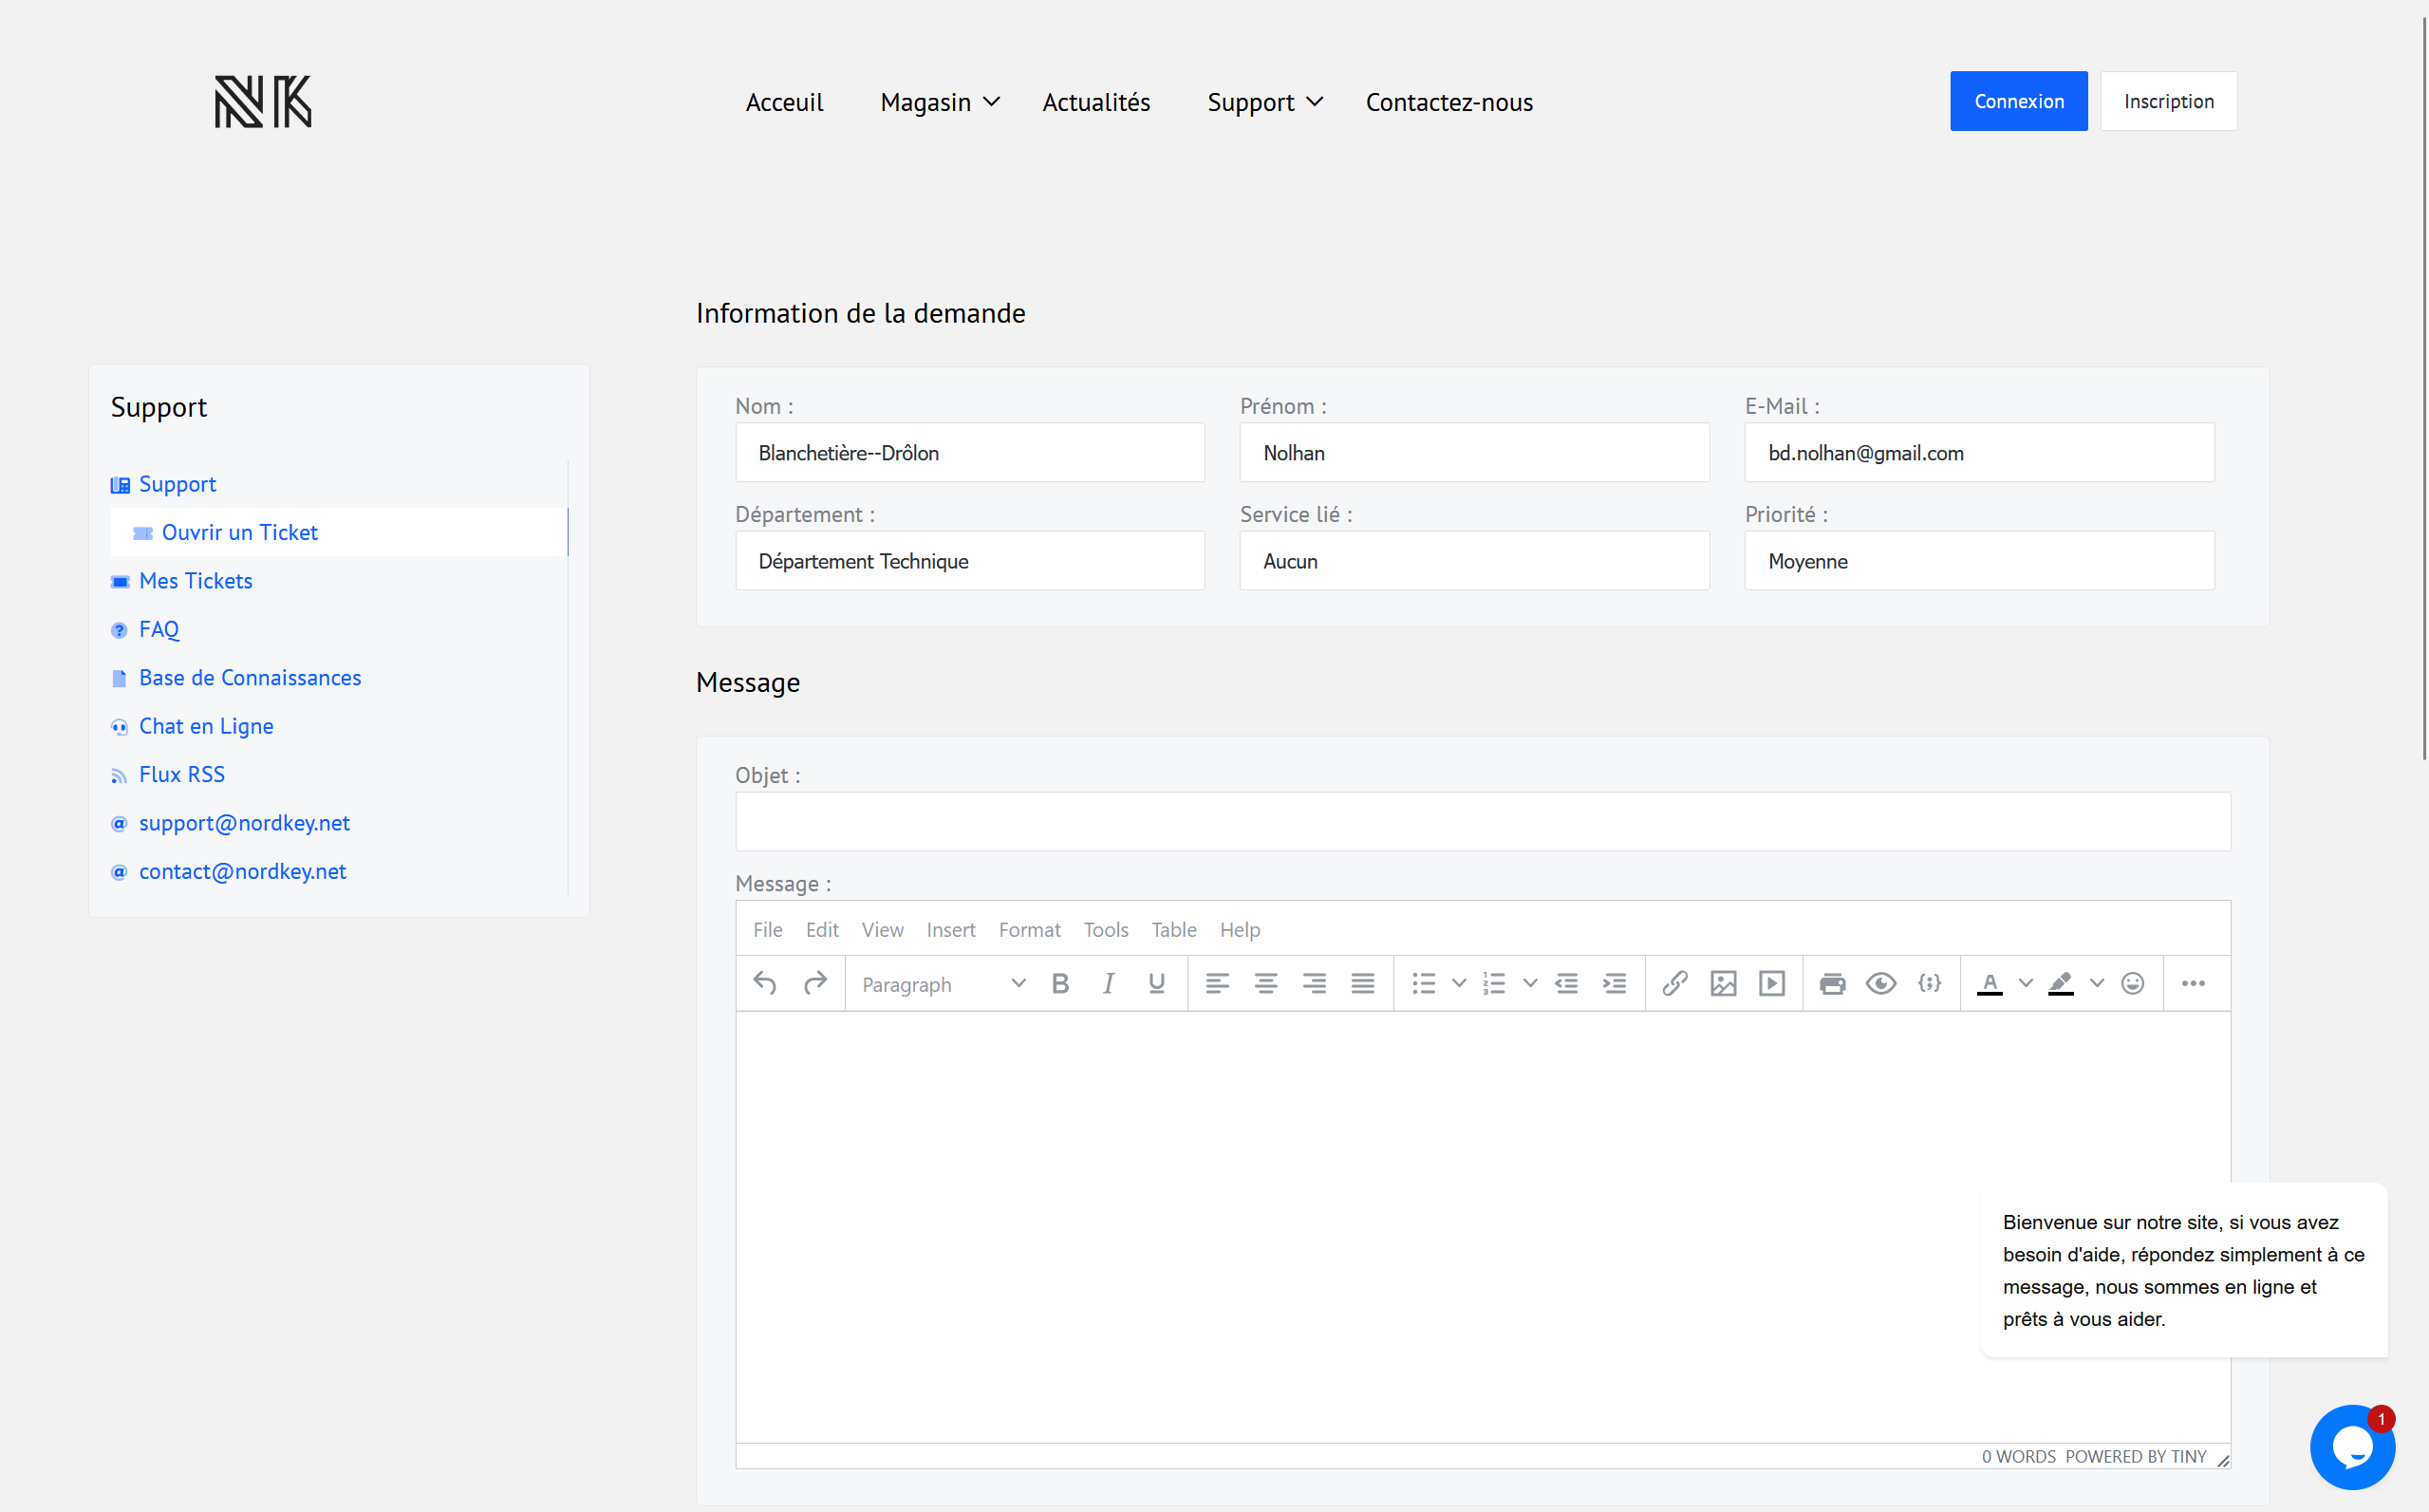This screenshot has height=1512, width=2429.
Task: Click the undo icon in editor toolbar
Action: [x=765, y=984]
